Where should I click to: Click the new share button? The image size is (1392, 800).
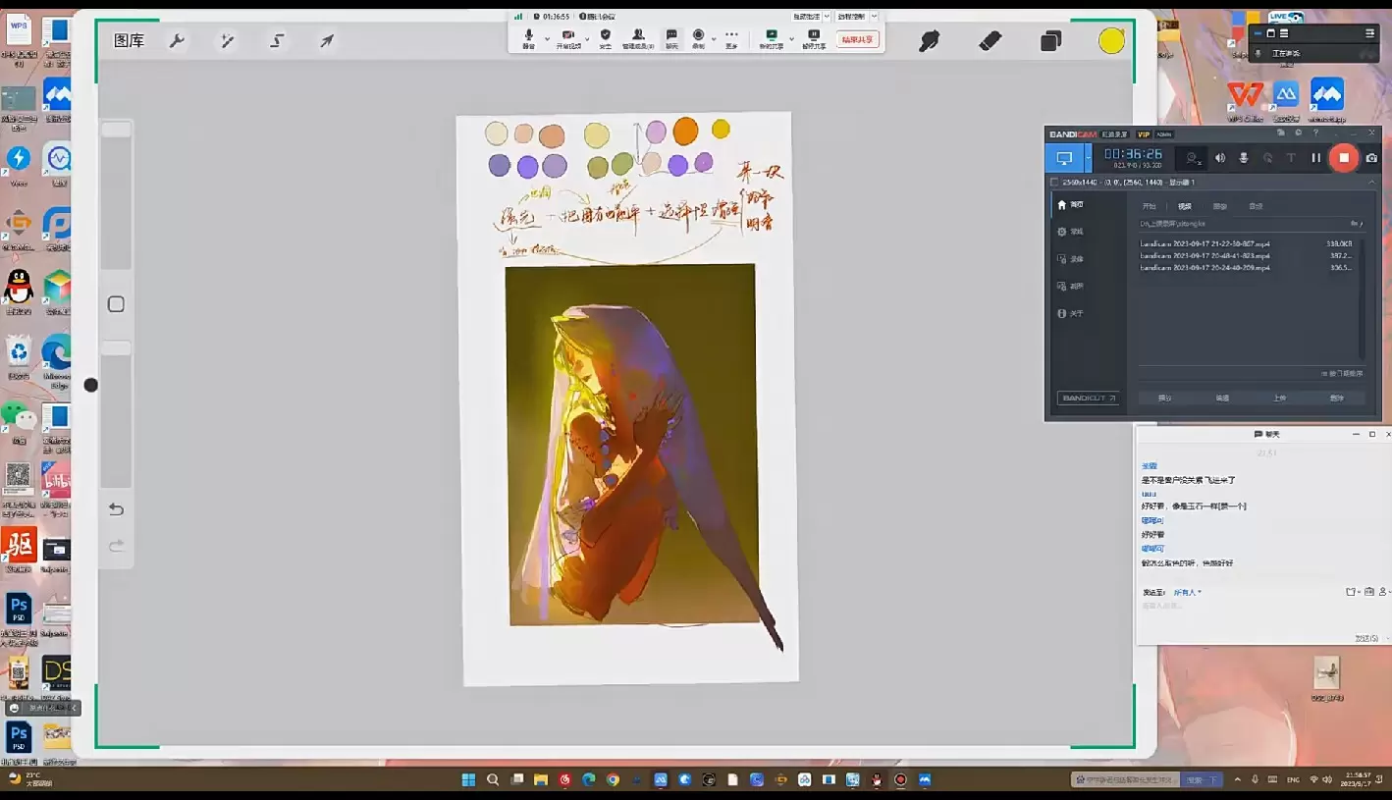[771, 38]
